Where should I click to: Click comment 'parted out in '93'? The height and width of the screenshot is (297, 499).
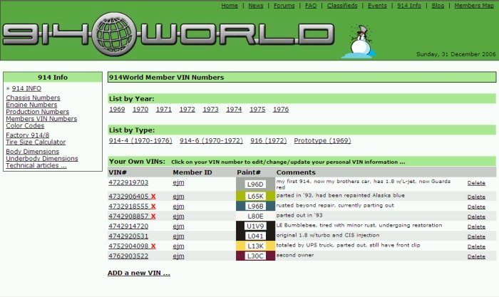(299, 215)
